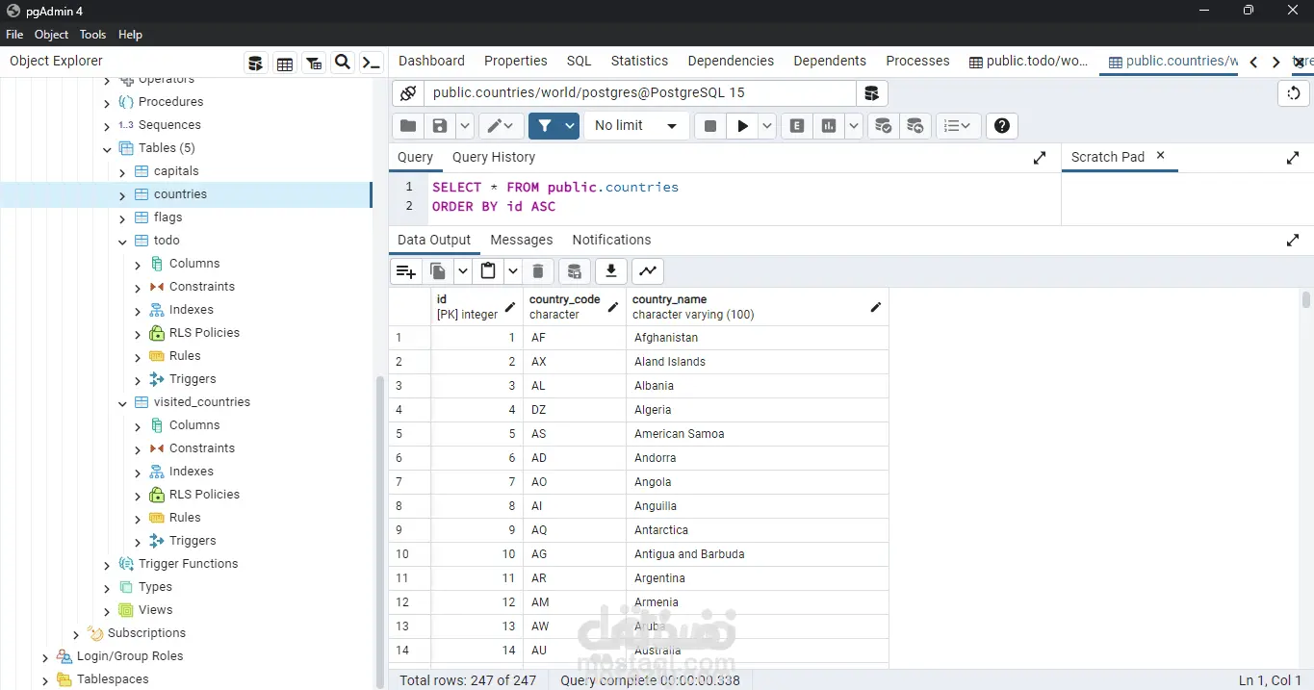Expand the Trigger Functions node
The height and width of the screenshot is (690, 1314).
pyautogui.click(x=107, y=565)
